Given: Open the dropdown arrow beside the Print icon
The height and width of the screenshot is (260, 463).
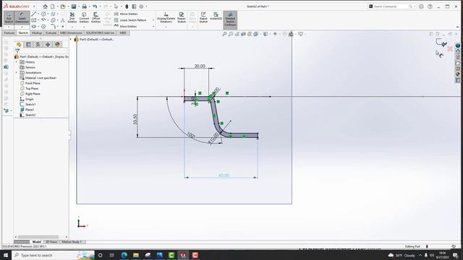Looking at the screenshot, I should (89, 6).
